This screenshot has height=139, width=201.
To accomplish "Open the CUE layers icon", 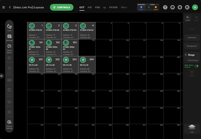I will (192, 128).
